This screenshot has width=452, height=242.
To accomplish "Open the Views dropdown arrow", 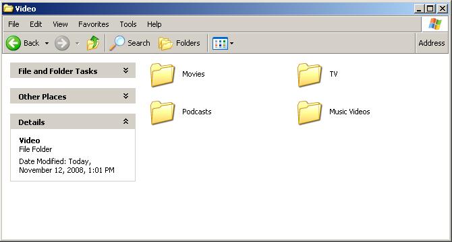I will point(231,44).
